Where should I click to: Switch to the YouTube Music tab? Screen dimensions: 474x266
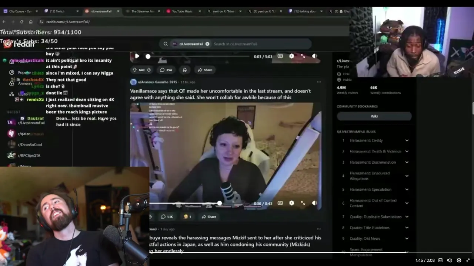(181, 11)
